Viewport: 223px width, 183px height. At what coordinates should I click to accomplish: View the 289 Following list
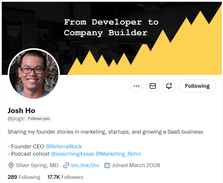[x=24, y=177]
